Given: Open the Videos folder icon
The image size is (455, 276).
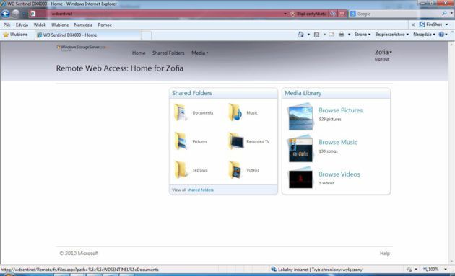Looking at the screenshot, I should coord(235,170).
